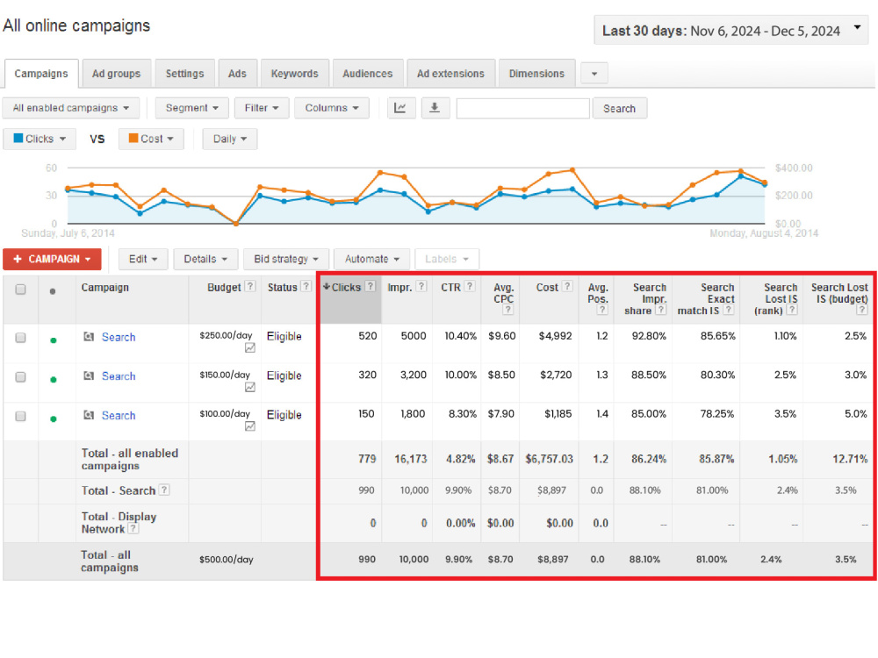Switch to the Ad groups tab
This screenshot has width=878, height=658.
[x=117, y=74]
